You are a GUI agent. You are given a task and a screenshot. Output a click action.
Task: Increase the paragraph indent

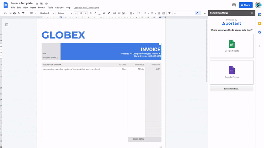coord(163,13)
